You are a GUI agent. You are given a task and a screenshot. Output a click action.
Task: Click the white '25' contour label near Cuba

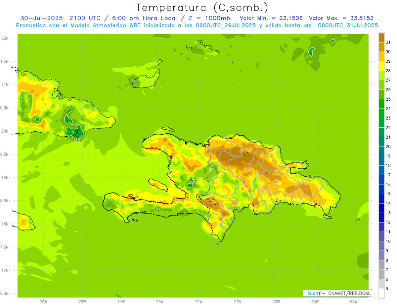click(x=77, y=140)
